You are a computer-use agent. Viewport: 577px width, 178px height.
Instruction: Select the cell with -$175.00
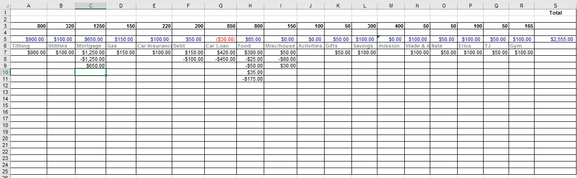(x=250, y=79)
